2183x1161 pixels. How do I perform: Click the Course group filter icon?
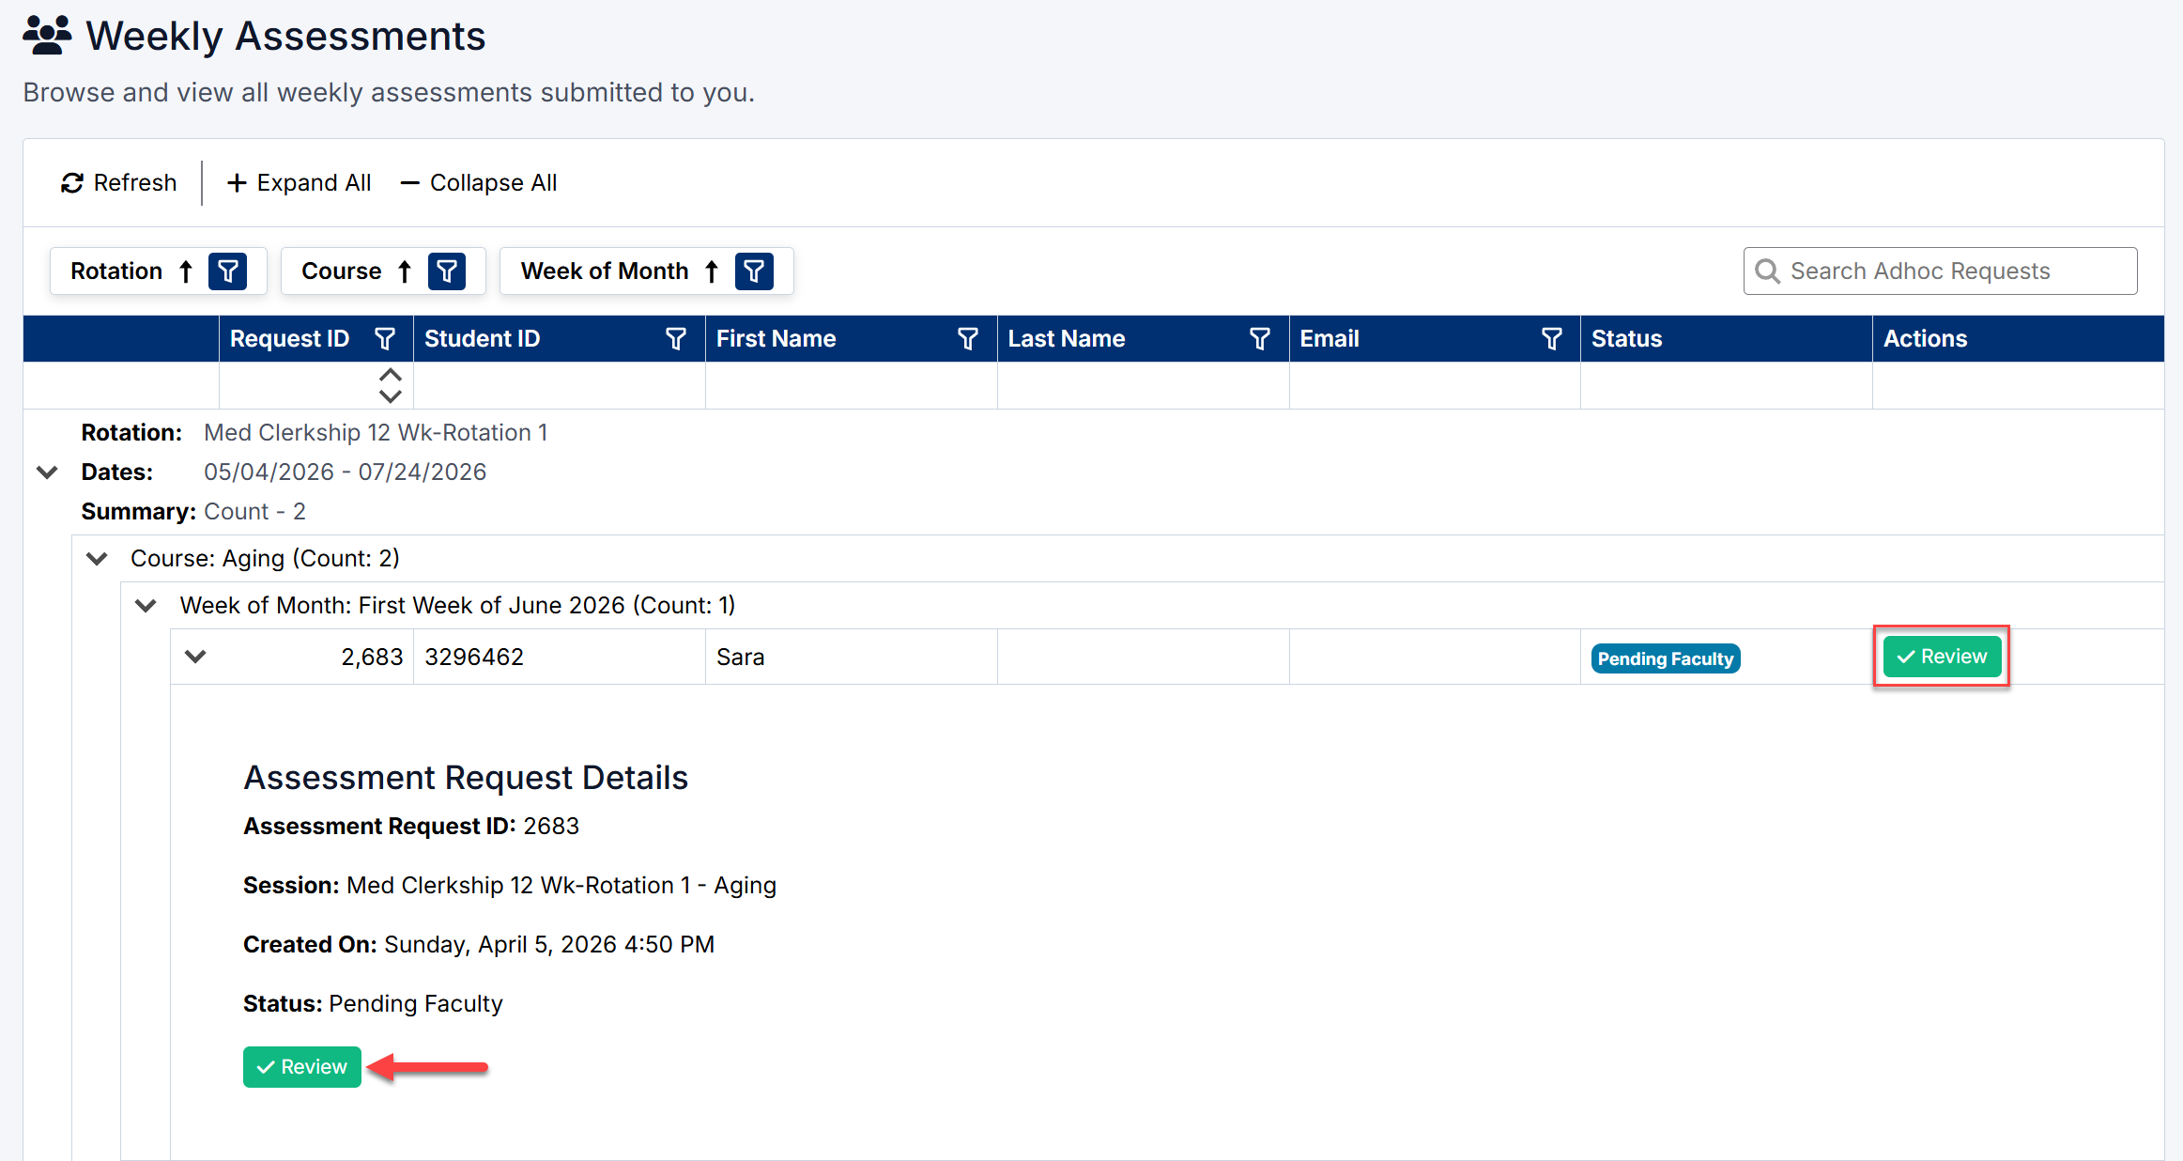tap(447, 271)
